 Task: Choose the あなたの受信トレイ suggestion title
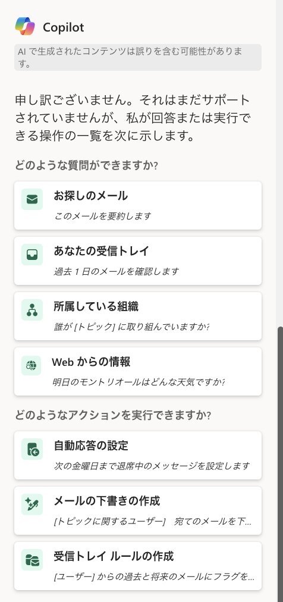pyautogui.click(x=101, y=251)
